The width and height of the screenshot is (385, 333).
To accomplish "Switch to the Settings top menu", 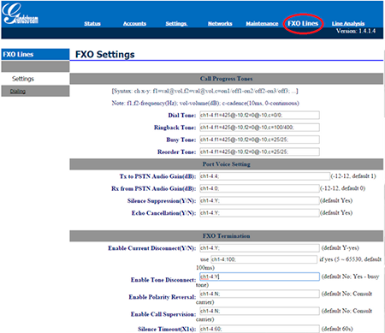I will (x=176, y=24).
